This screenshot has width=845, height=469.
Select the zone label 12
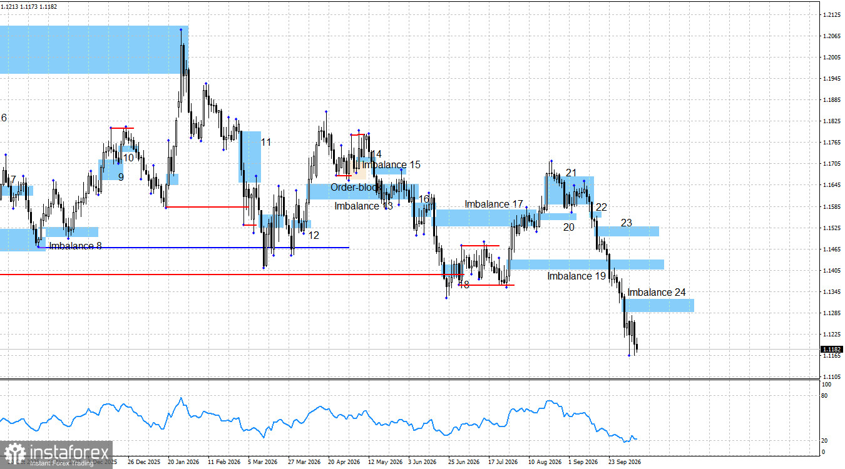314,235
